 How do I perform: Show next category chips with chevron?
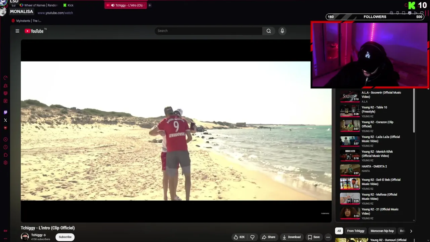[411, 231]
